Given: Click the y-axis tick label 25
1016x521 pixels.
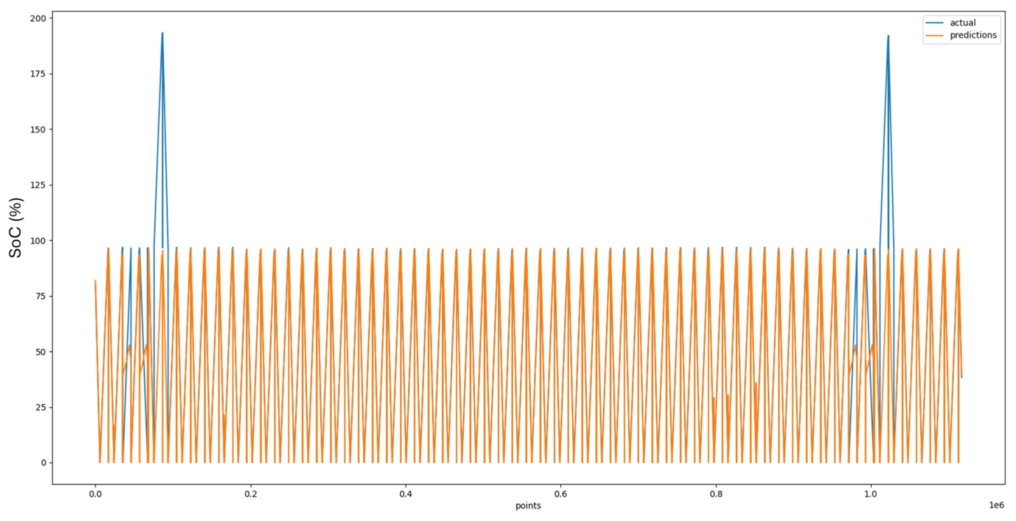Looking at the screenshot, I should (x=41, y=407).
